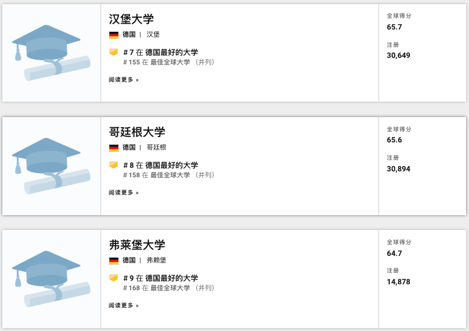This screenshot has height=331, width=469.
Task: Click the 全球得分 65.7 score
Action: [394, 27]
